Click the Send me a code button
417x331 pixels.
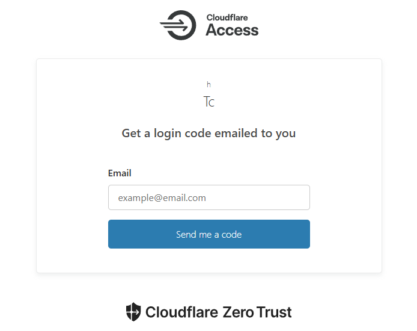coord(209,234)
